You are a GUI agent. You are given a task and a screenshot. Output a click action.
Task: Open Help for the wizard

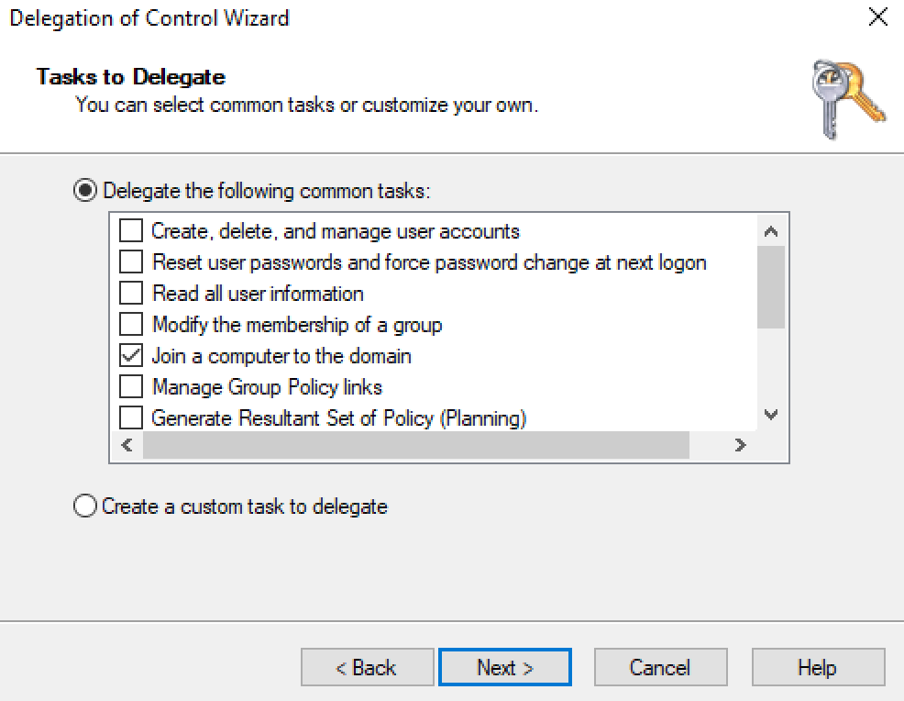click(x=818, y=667)
